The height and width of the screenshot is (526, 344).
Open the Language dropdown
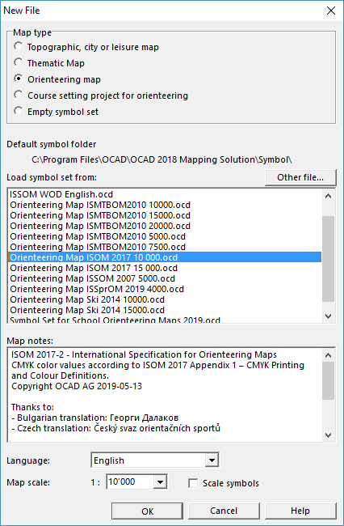click(212, 460)
